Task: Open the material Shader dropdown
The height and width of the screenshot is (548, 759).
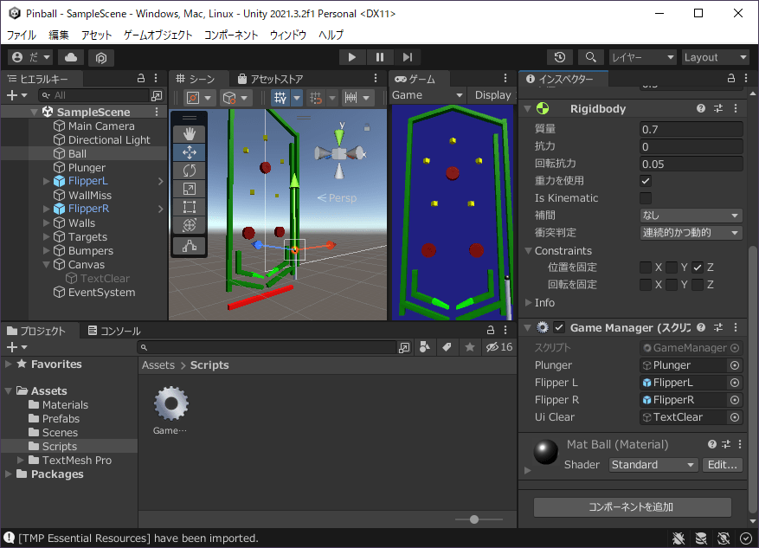Action: [653, 465]
